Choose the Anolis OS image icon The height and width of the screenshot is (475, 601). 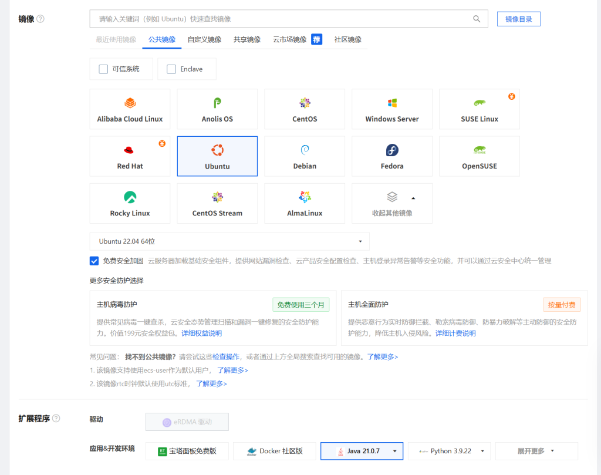(x=217, y=103)
